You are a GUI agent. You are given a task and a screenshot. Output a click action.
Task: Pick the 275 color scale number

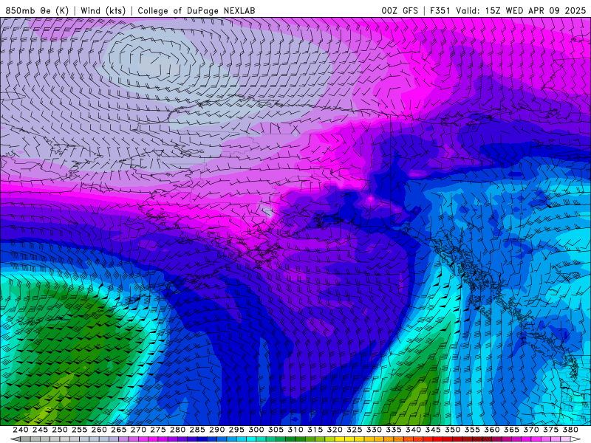[158, 430]
